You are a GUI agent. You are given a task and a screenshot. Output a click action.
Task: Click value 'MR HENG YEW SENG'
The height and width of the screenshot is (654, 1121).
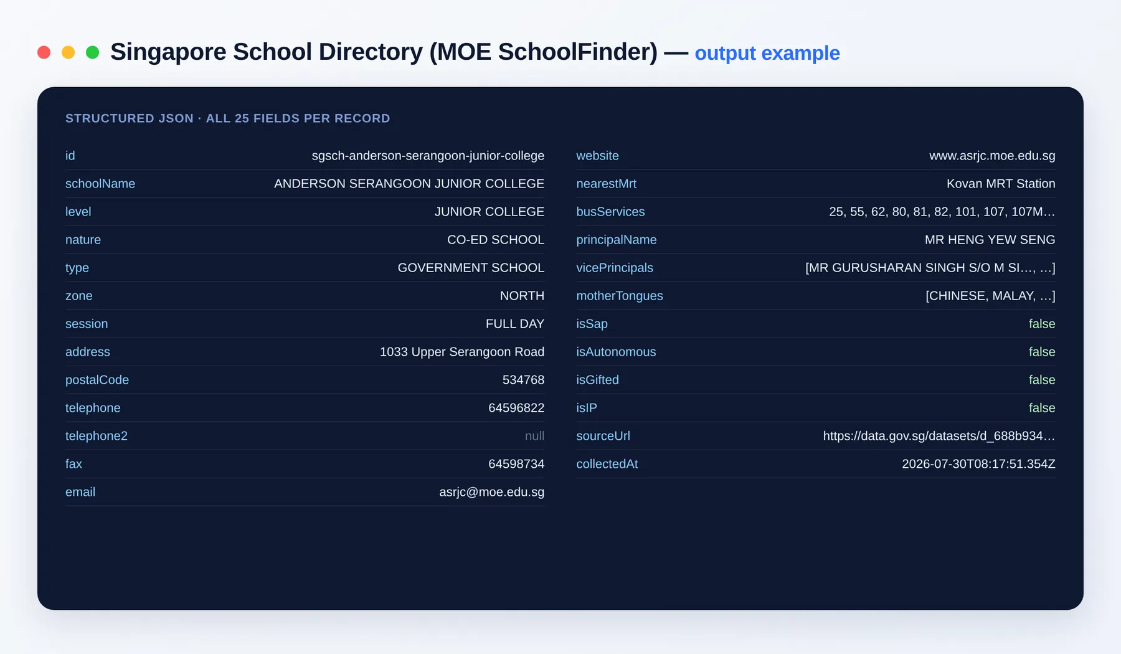pos(990,240)
